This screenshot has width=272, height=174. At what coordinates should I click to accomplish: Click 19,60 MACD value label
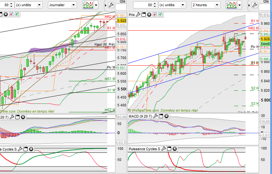tap(265, 121)
